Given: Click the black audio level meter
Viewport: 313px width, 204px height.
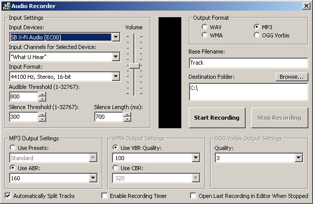Looking at the screenshot, I should coord(170,73).
